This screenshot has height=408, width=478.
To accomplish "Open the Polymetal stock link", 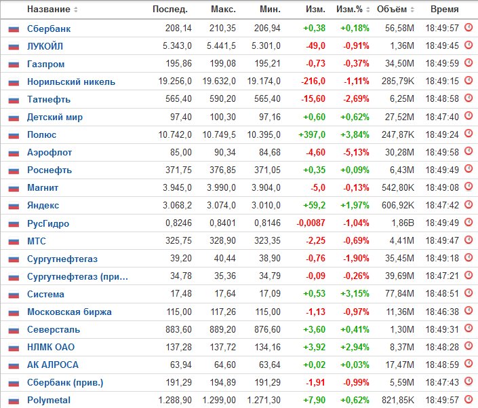I will (x=49, y=401).
